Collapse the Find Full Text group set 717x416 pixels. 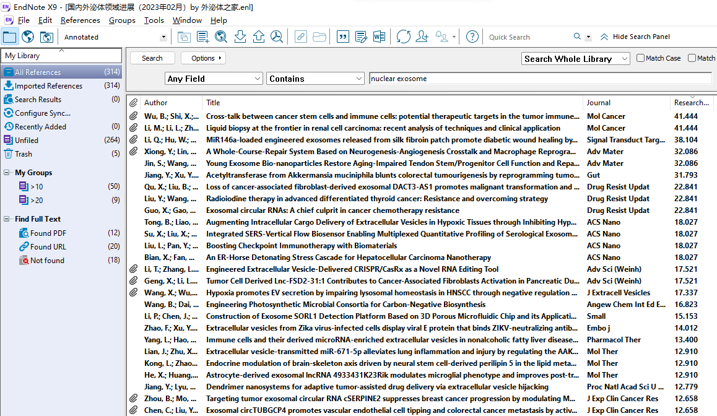(x=6, y=219)
